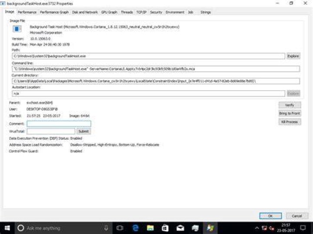313x234 pixels.
Task: Close the Properties window
Action: [x=305, y=3]
